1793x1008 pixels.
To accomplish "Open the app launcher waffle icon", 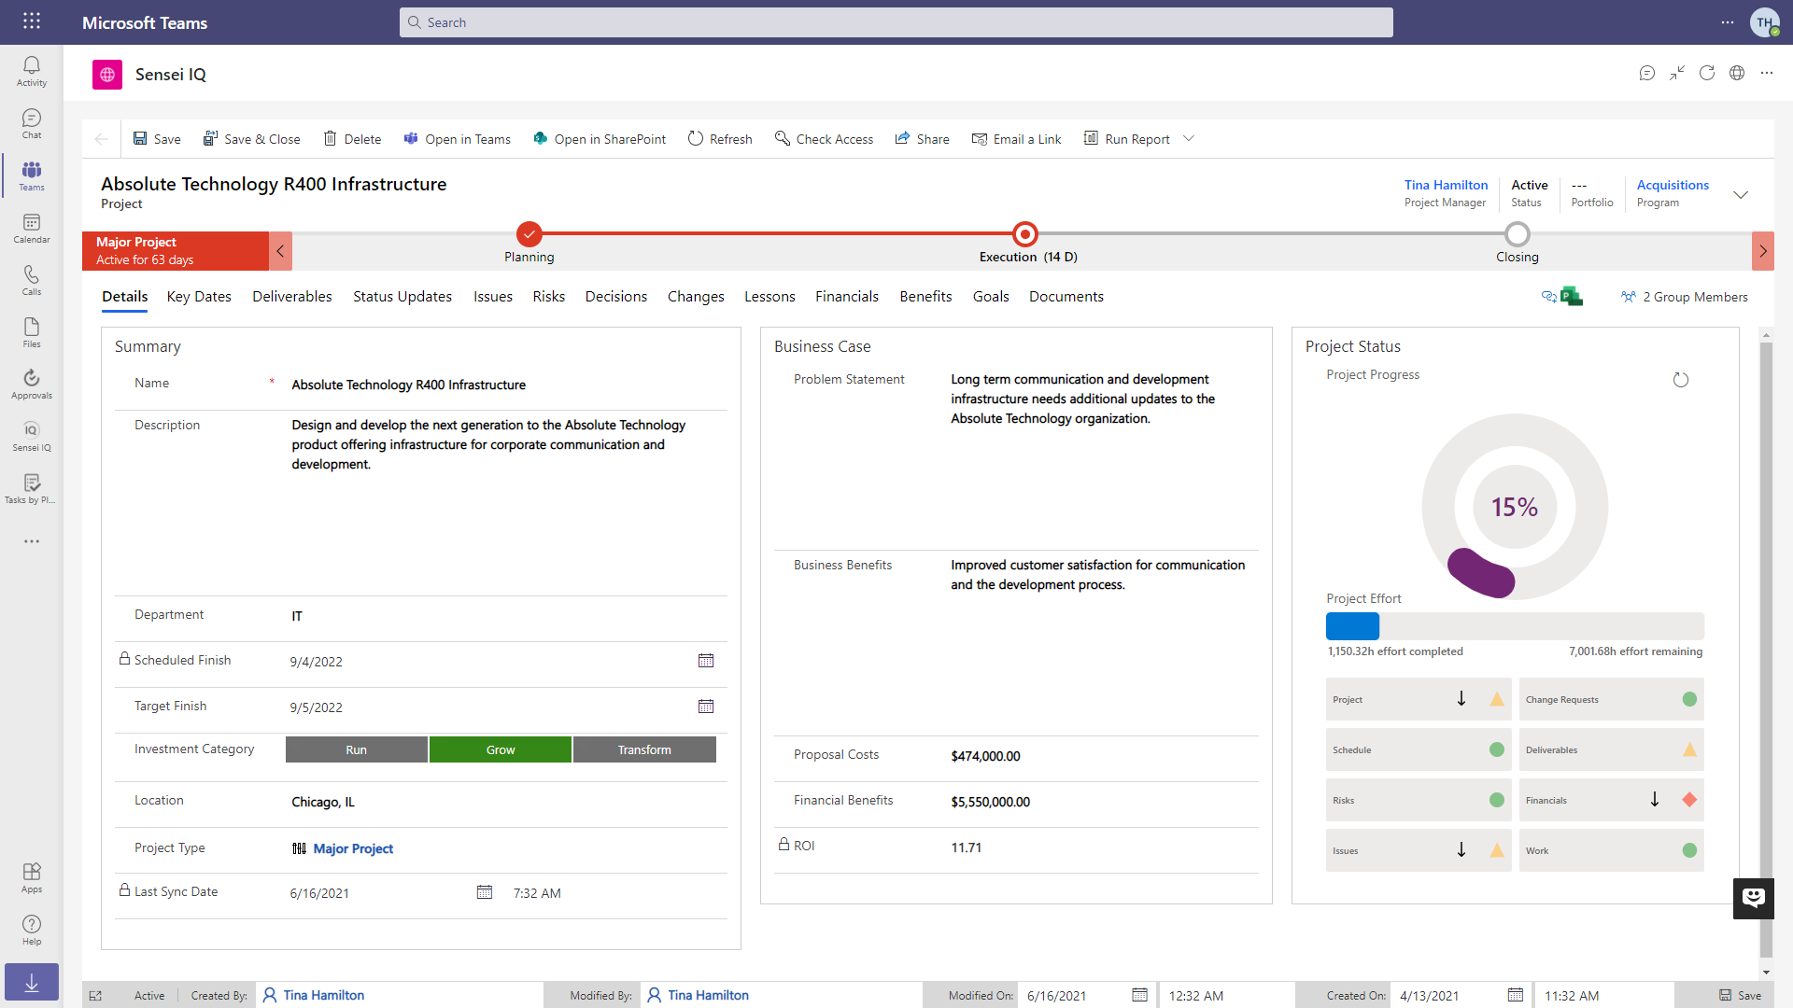I will [32, 21].
